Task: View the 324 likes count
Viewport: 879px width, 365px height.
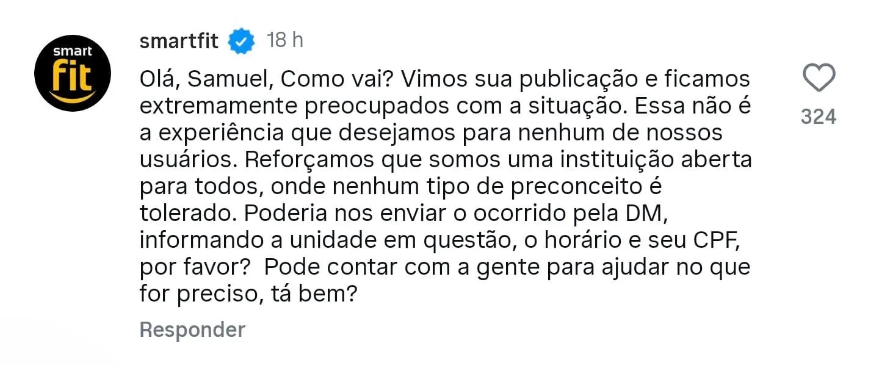Action: pyautogui.click(x=818, y=117)
